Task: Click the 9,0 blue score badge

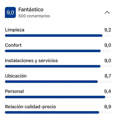Action: pos(10,13)
